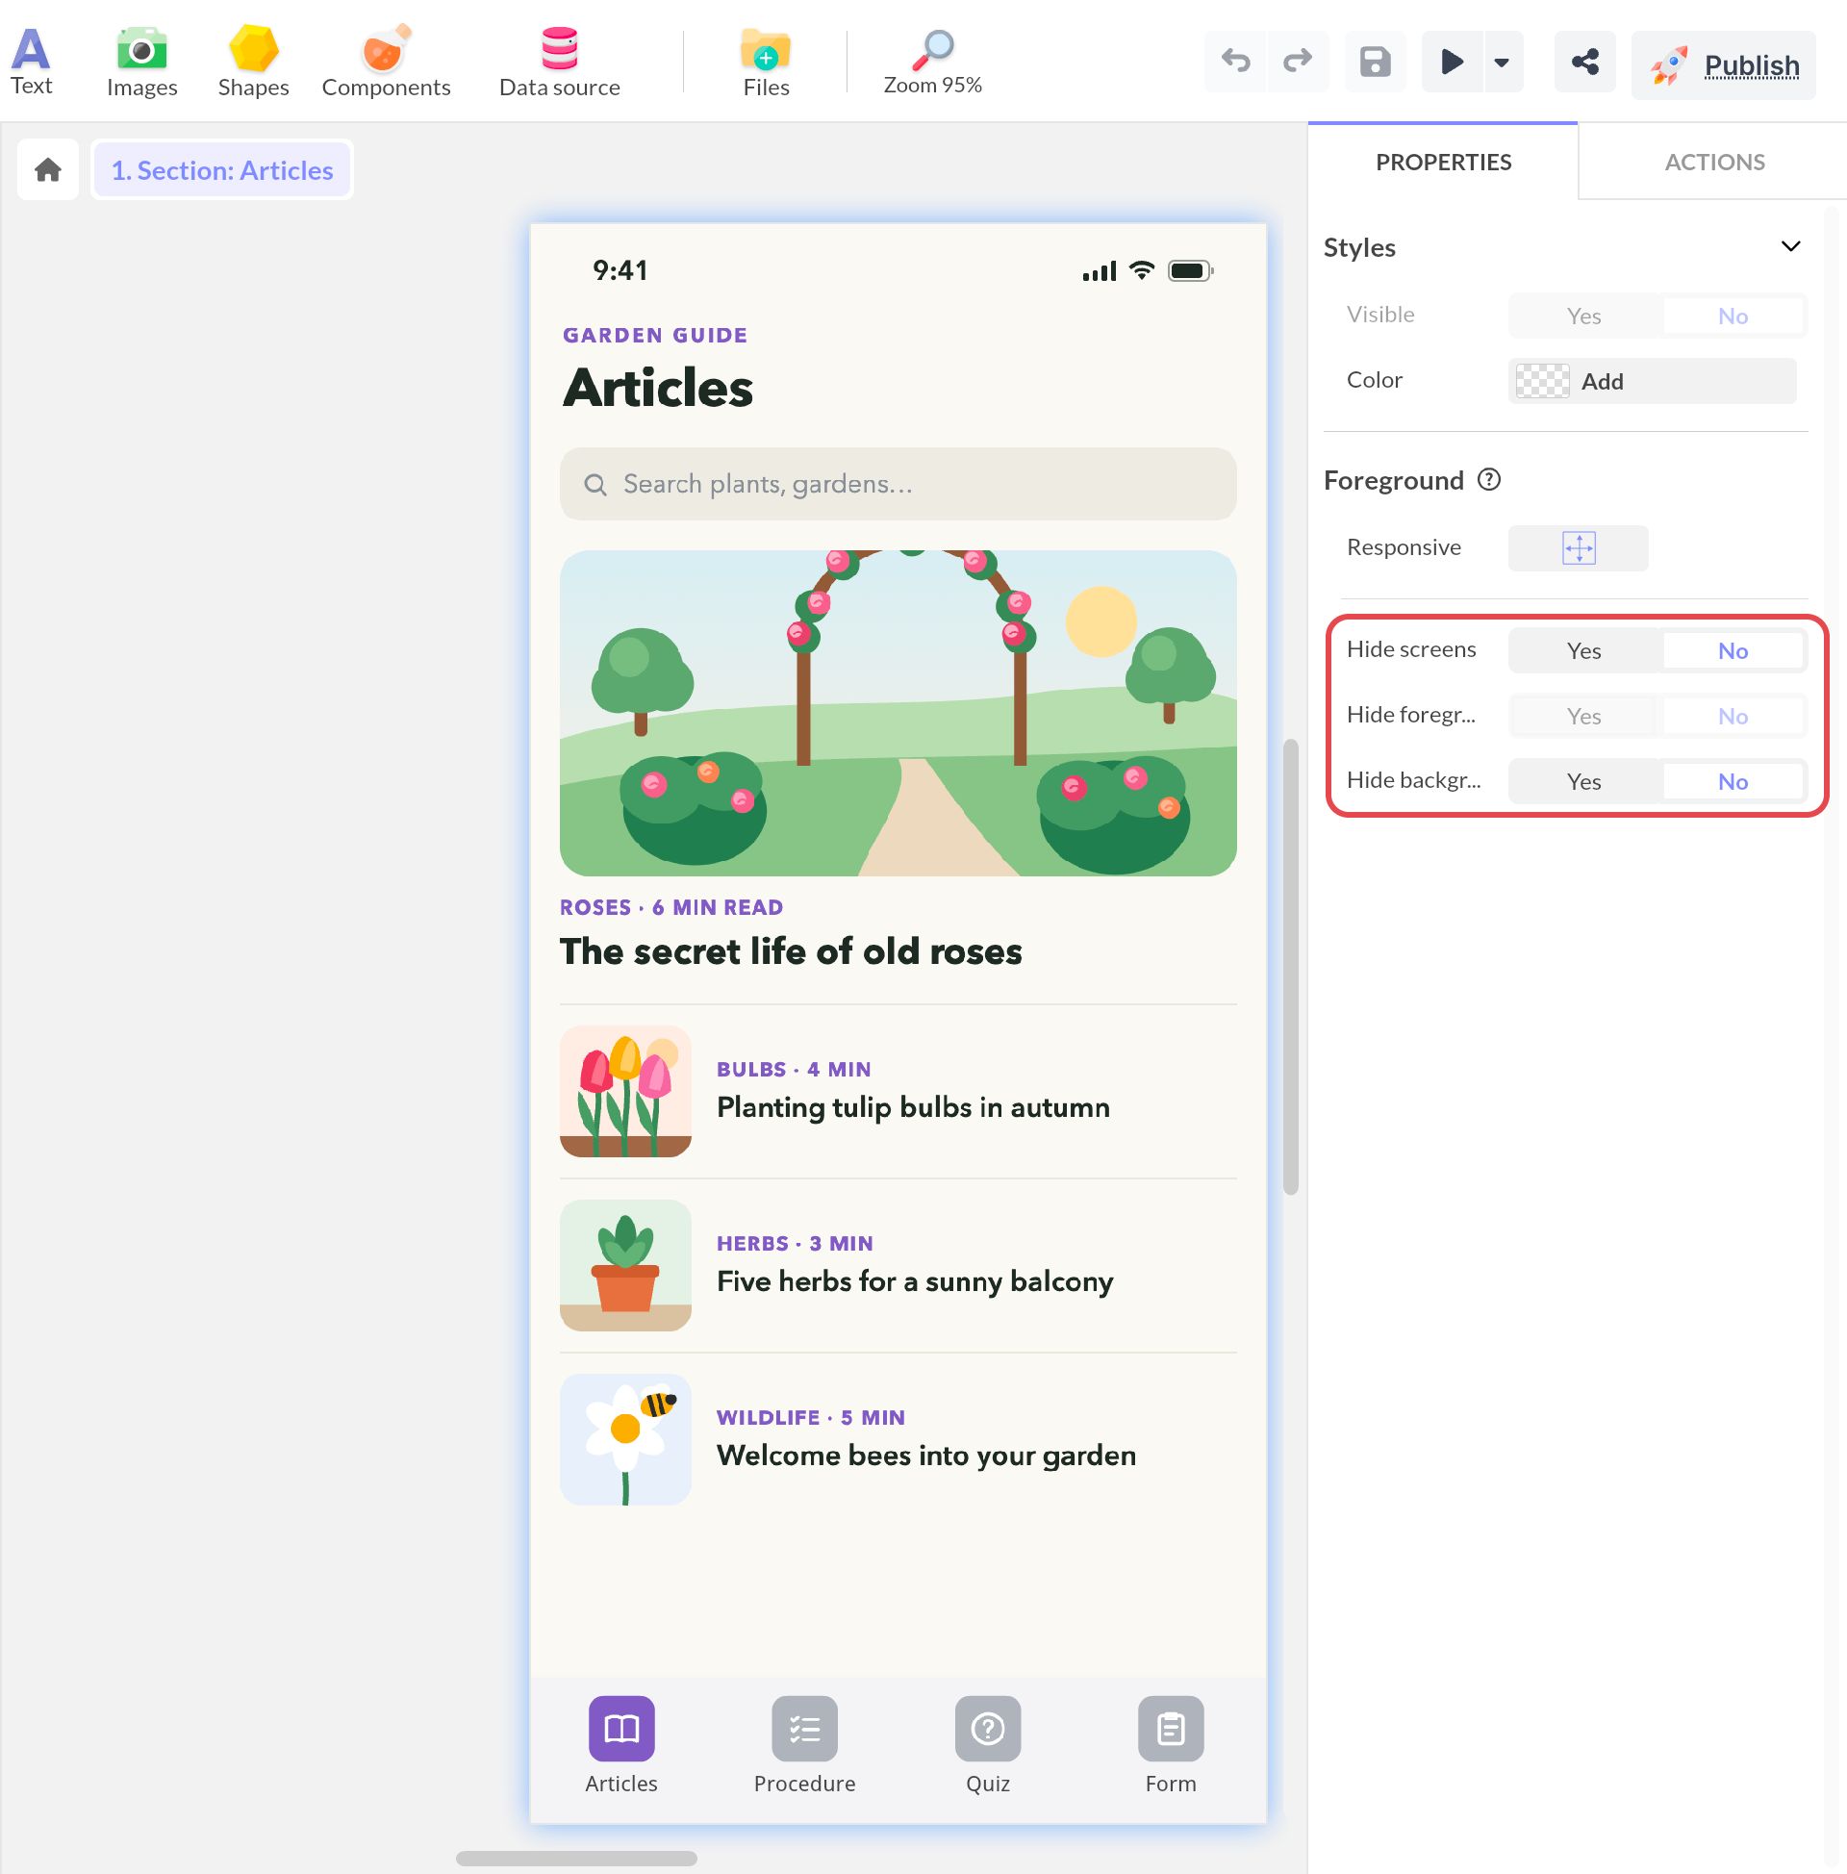The image size is (1847, 1874).
Task: Publish the app
Action: 1723,65
